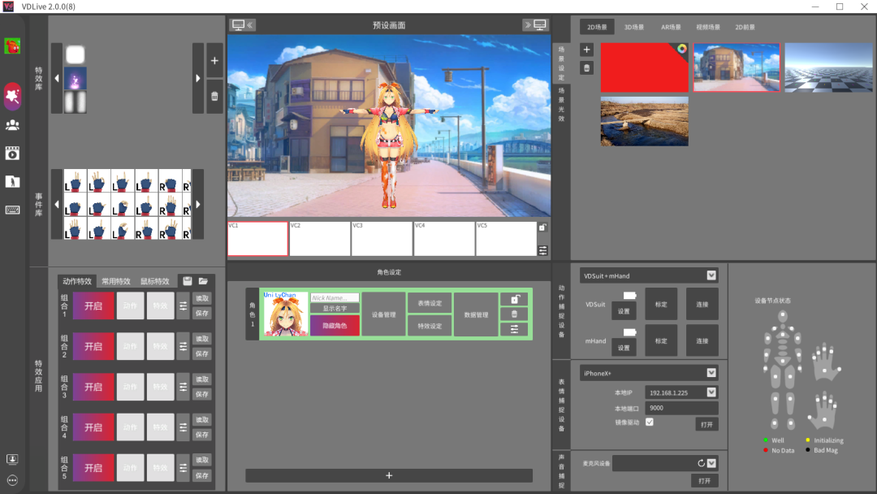Image resolution: width=877 pixels, height=494 pixels.
Task: Delete character 1 with its trash icon
Action: pos(514,314)
